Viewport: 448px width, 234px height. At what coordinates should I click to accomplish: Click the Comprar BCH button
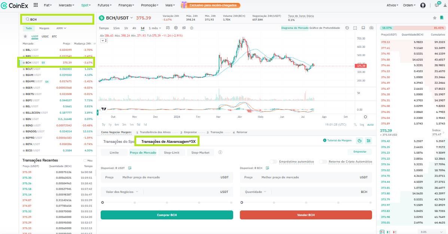point(167,215)
